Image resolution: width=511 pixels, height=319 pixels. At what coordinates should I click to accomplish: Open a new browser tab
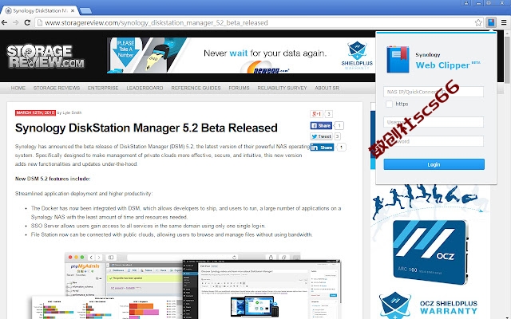85,11
